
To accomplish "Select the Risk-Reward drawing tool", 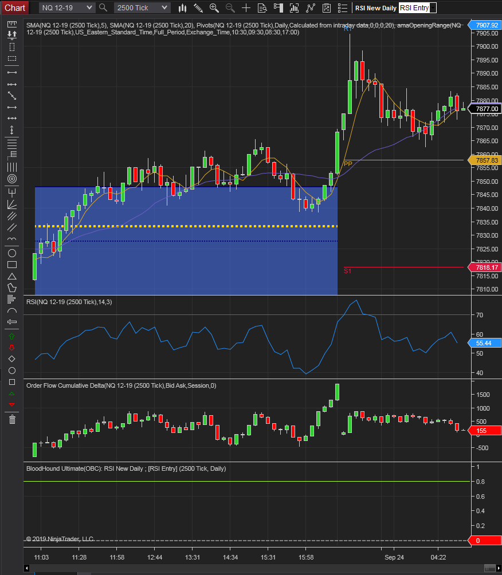I will [11, 35].
